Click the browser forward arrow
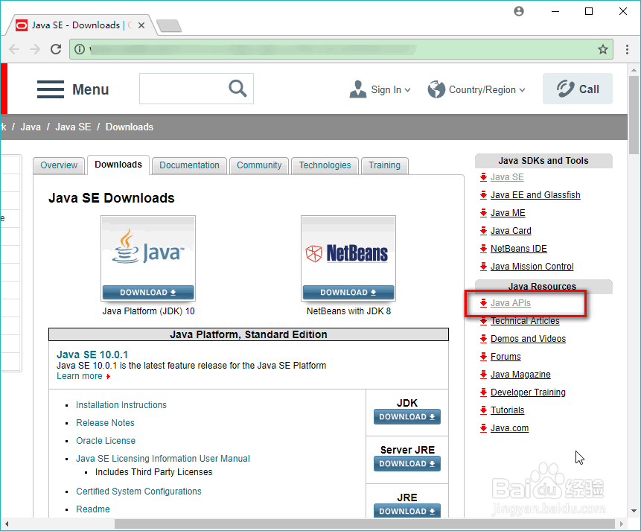 [35, 49]
